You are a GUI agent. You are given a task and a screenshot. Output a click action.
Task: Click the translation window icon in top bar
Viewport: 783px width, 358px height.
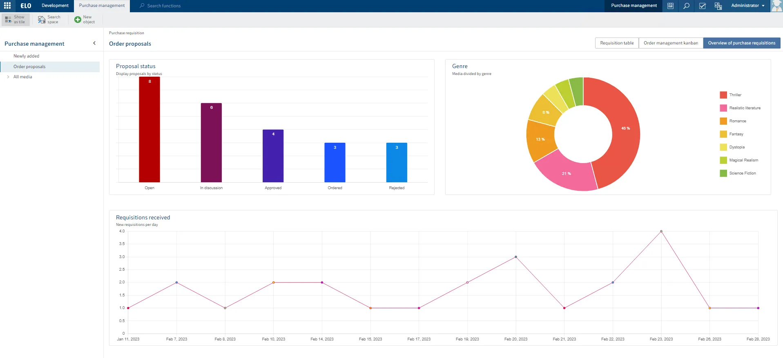click(x=718, y=6)
